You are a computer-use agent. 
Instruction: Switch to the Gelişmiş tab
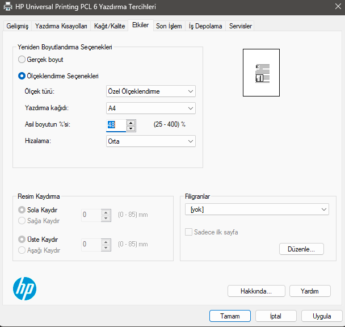(x=17, y=26)
